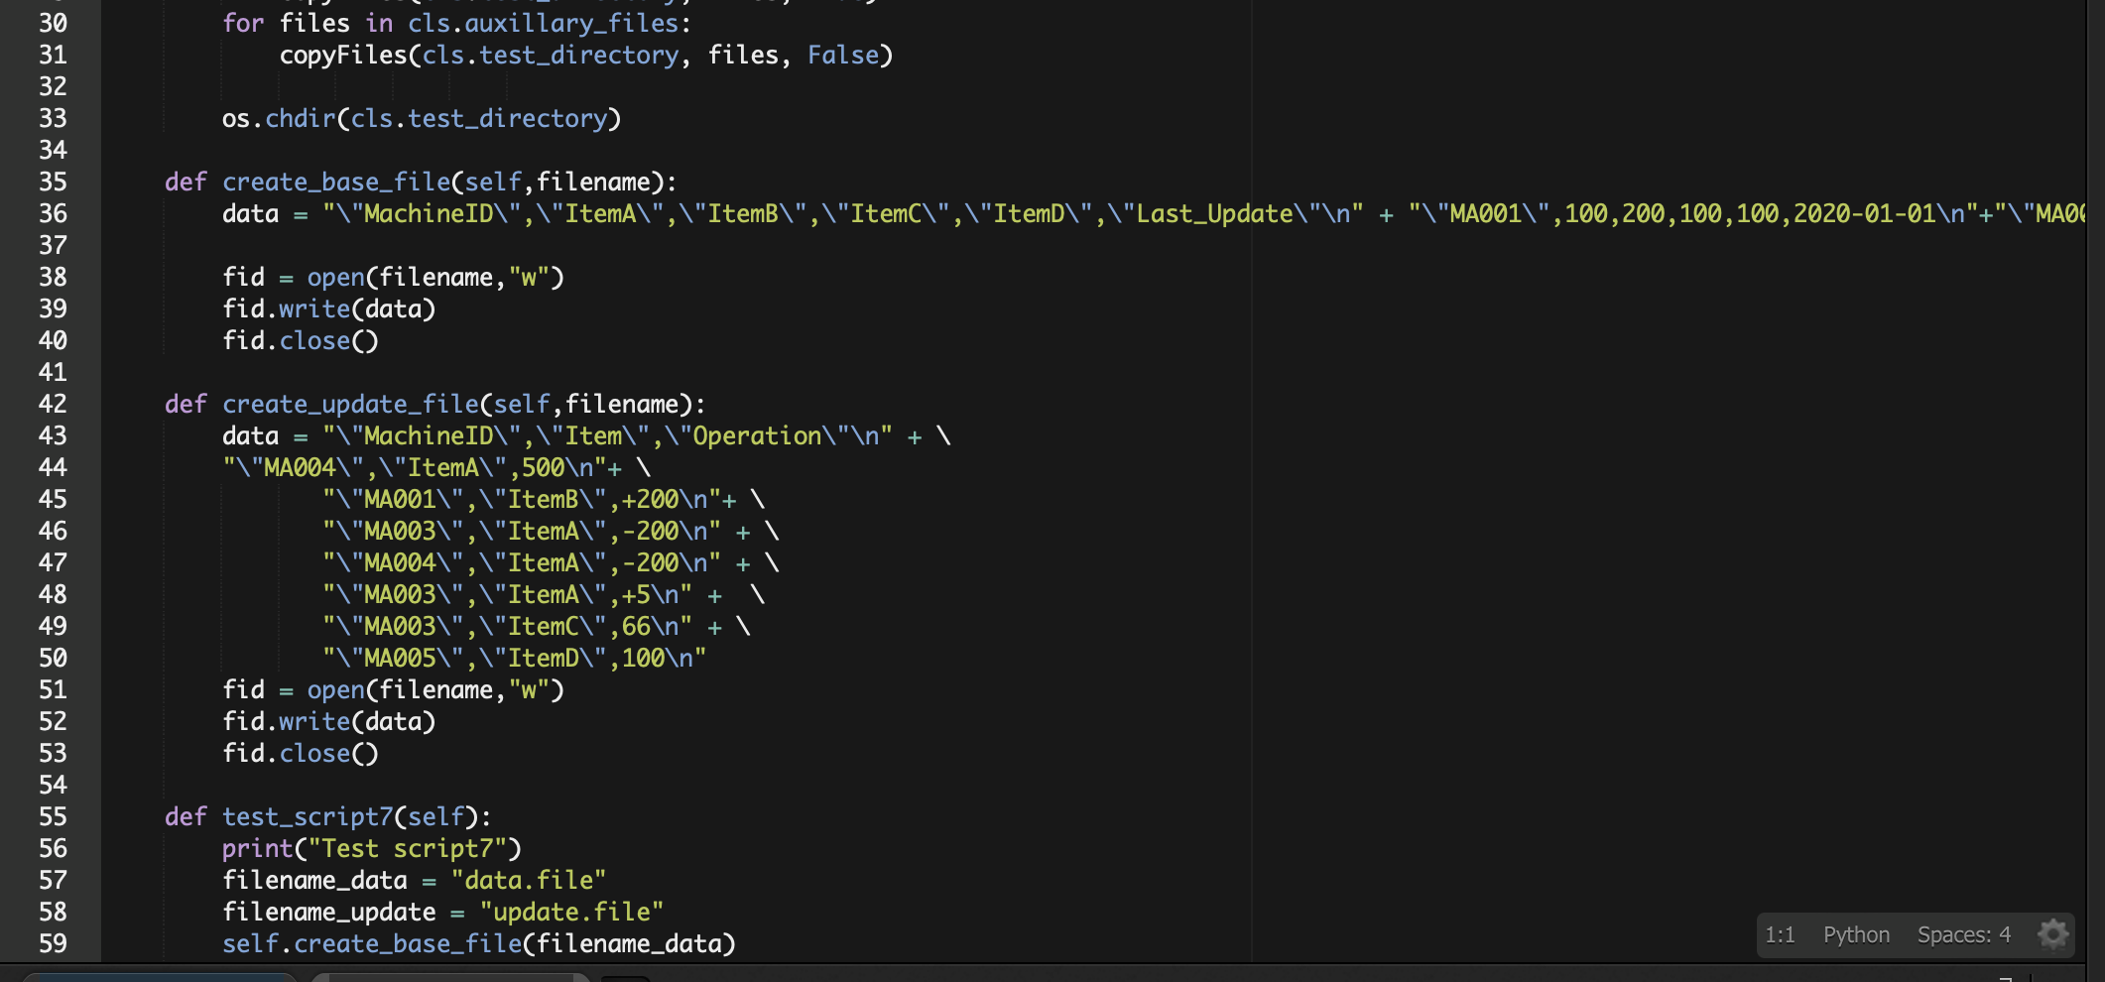2105x982 pixels.
Task: Click the partially visible panel at bottom left
Action: coord(159,976)
